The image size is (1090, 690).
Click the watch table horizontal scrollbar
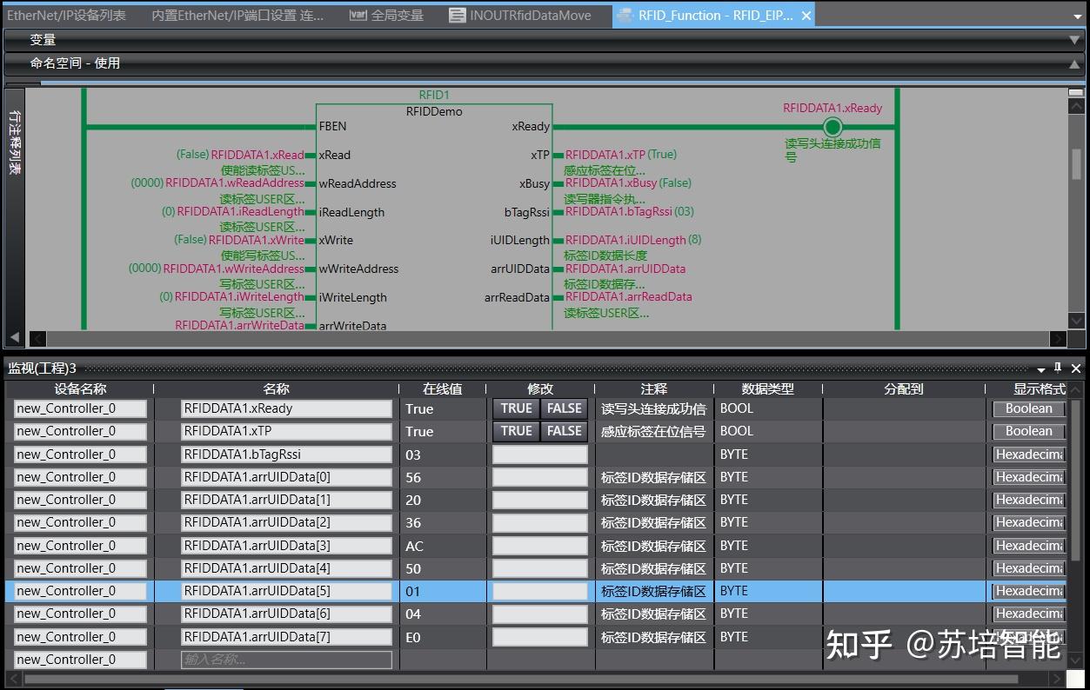coord(522,680)
